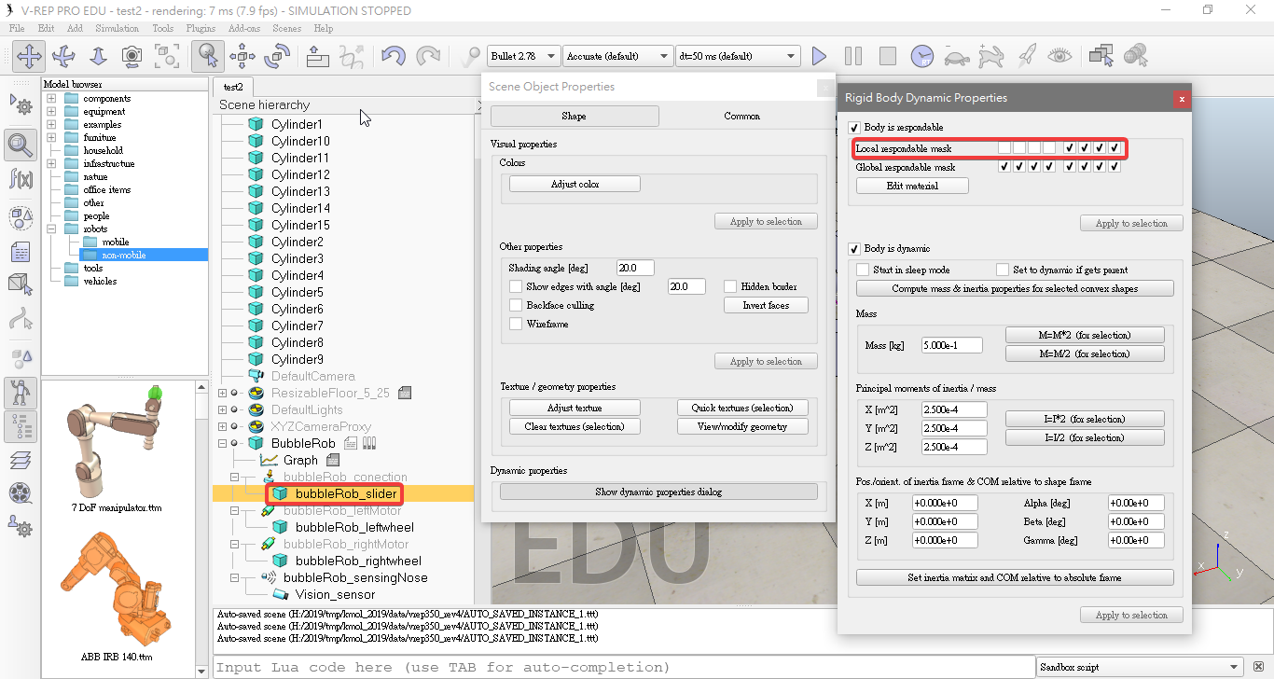Enable Start in sleep mode
This screenshot has width=1274, height=679.
[x=863, y=270]
